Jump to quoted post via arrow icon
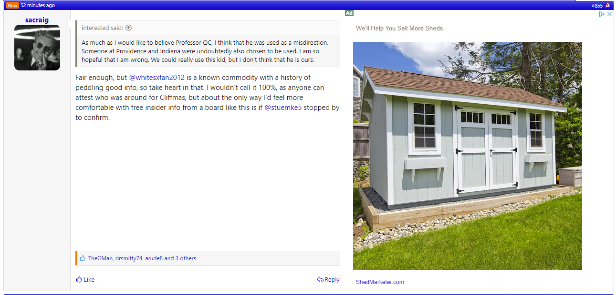The width and height of the screenshot is (616, 295). (x=128, y=28)
